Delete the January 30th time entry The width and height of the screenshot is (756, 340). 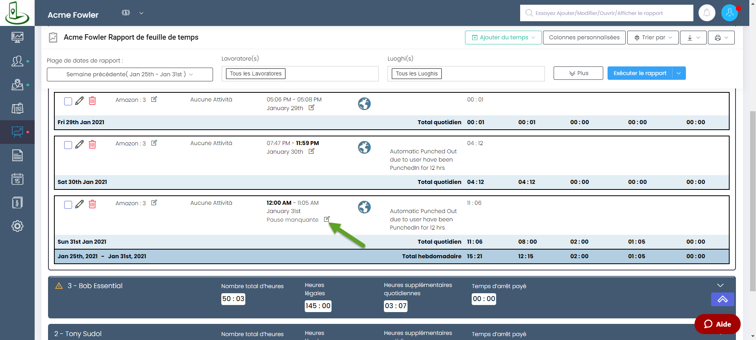[93, 144]
